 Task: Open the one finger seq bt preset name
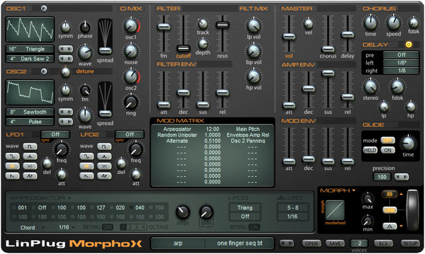240,243
